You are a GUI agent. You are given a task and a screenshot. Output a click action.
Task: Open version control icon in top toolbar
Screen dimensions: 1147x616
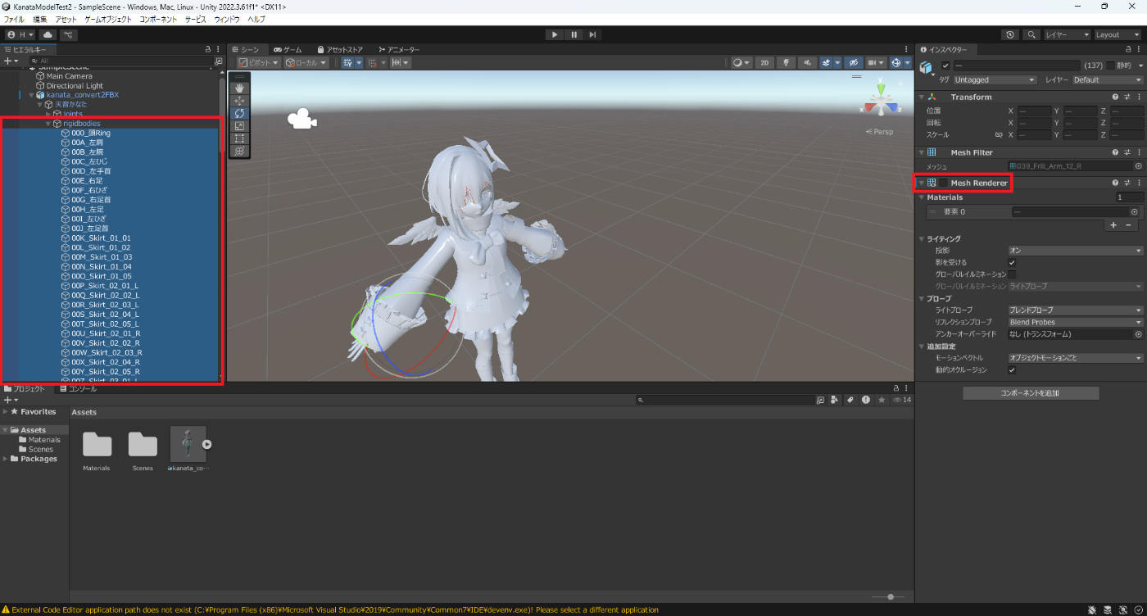(69, 34)
